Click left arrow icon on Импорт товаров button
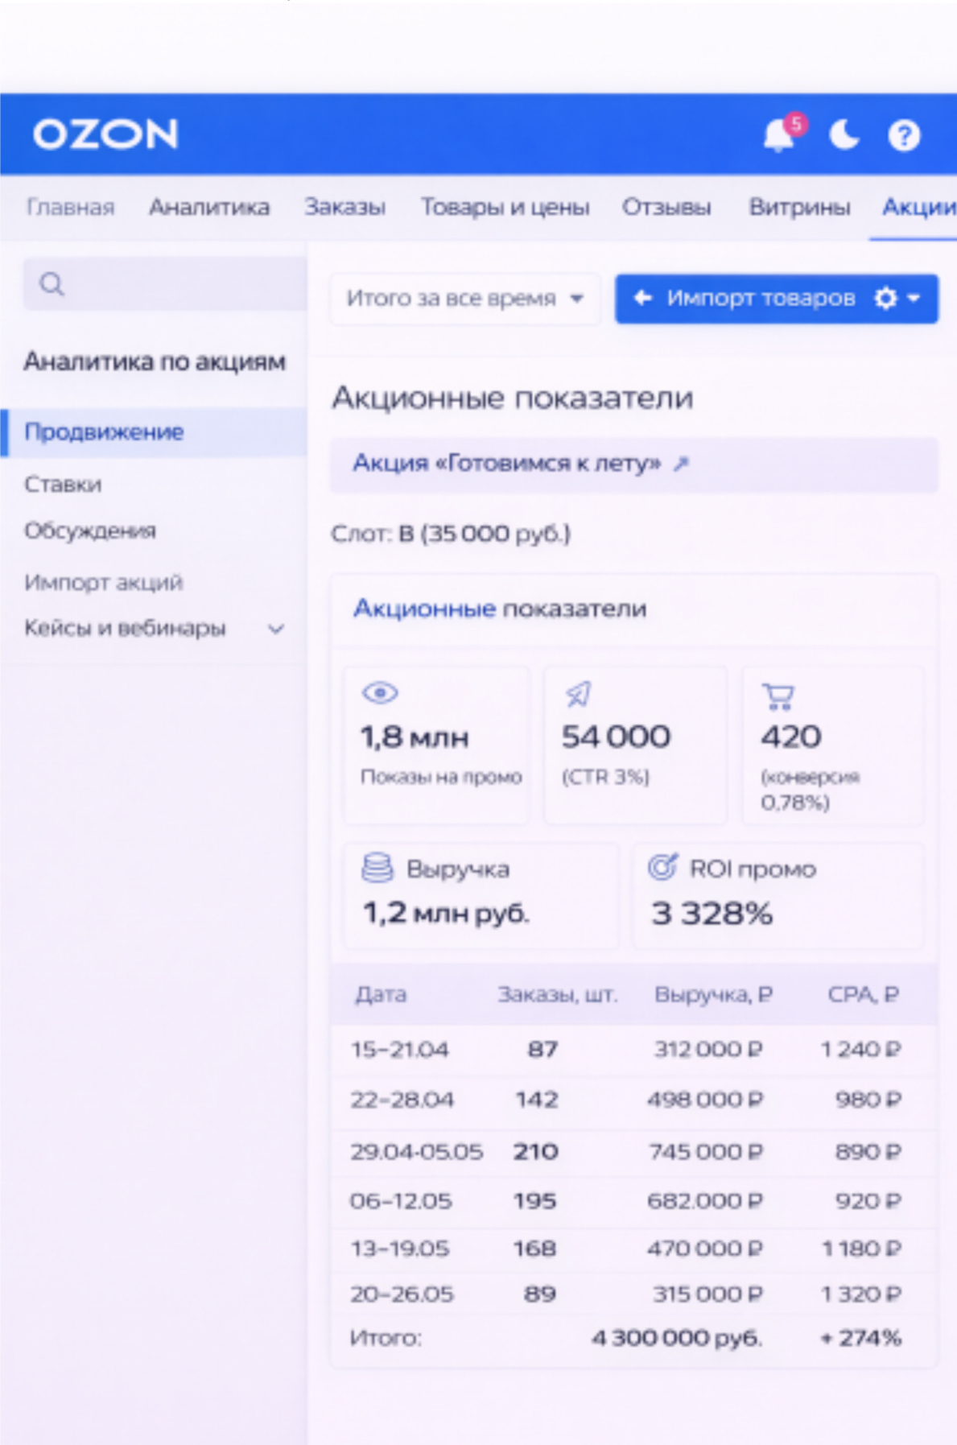Image resolution: width=957 pixels, height=1445 pixels. click(642, 298)
